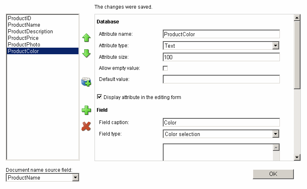Delete attribute with red X icon
307x189 pixels.
(x=86, y=126)
